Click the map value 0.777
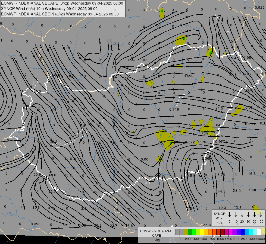Image resolution: width=266 pixels, height=244 pixels. coord(220,142)
